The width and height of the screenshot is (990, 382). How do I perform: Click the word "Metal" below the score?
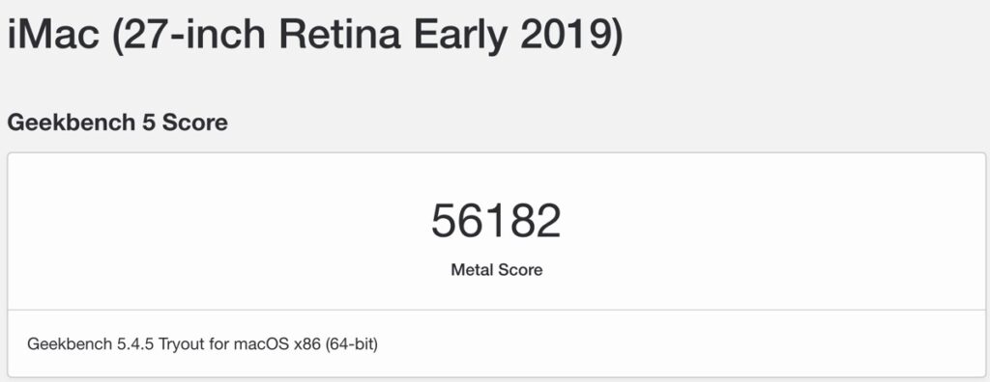pos(472,270)
